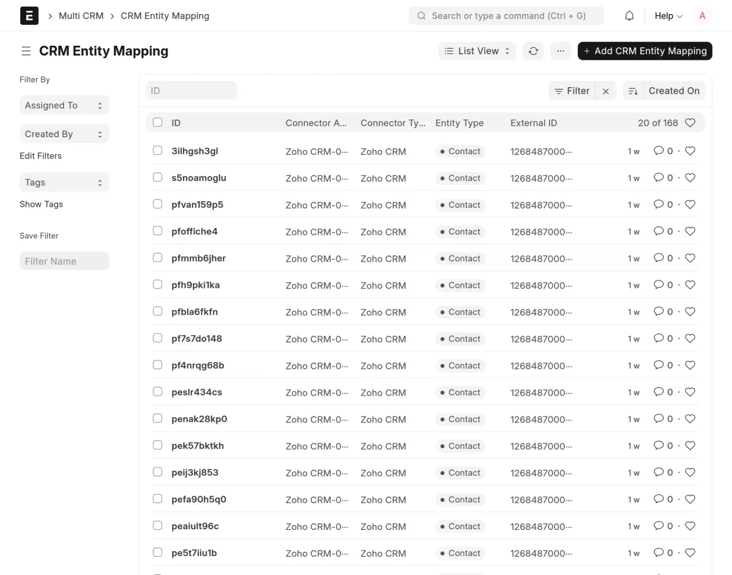Focus the search or command bar

click(506, 16)
